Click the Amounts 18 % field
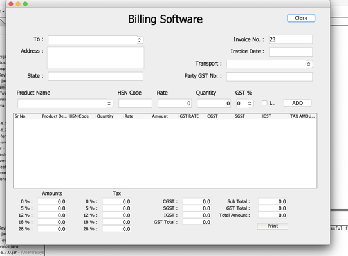This screenshot has height=256, width=348. tap(52, 222)
